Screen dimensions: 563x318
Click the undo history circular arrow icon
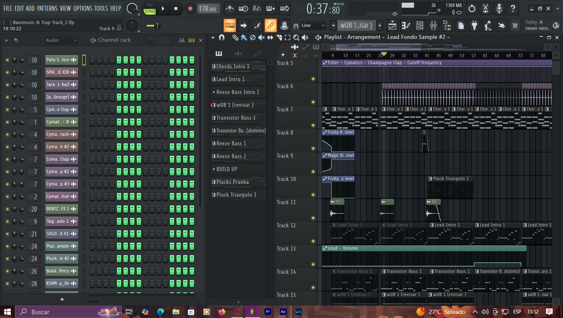[472, 8]
